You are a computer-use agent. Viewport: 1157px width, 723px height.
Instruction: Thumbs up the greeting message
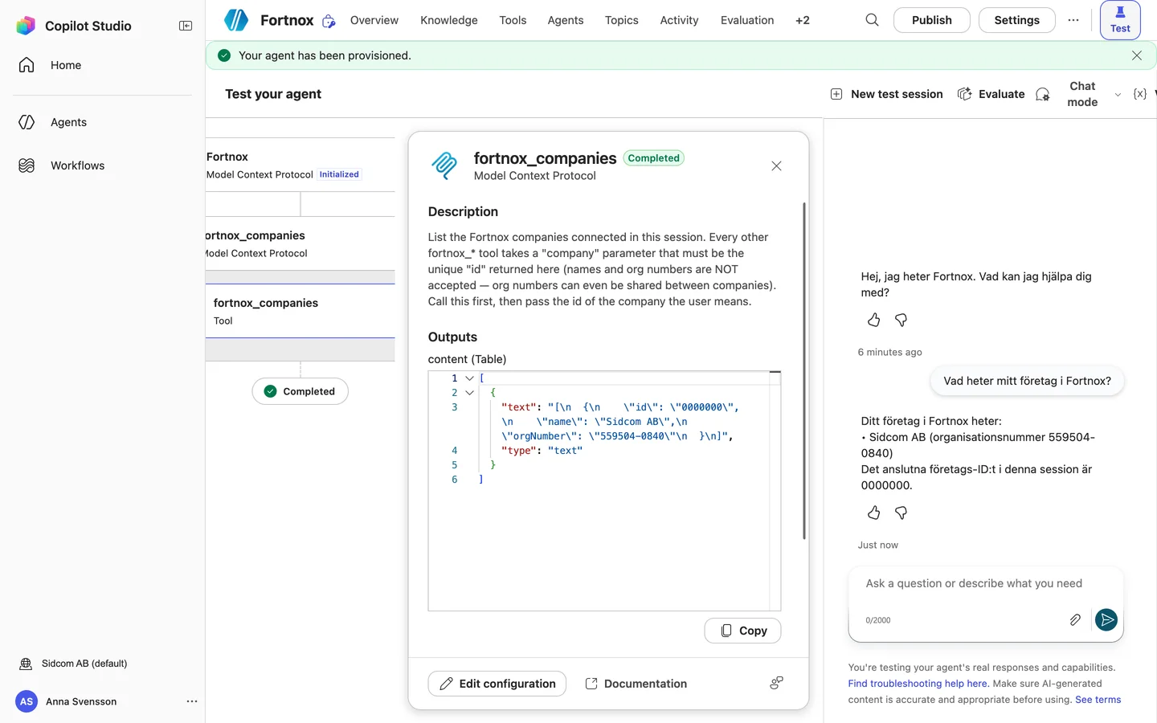873,320
